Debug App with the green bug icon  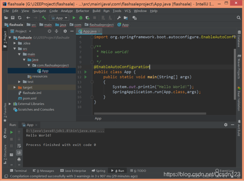click(81, 18)
